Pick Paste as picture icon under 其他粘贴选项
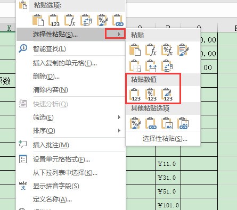237x210 pixels. point(167,123)
